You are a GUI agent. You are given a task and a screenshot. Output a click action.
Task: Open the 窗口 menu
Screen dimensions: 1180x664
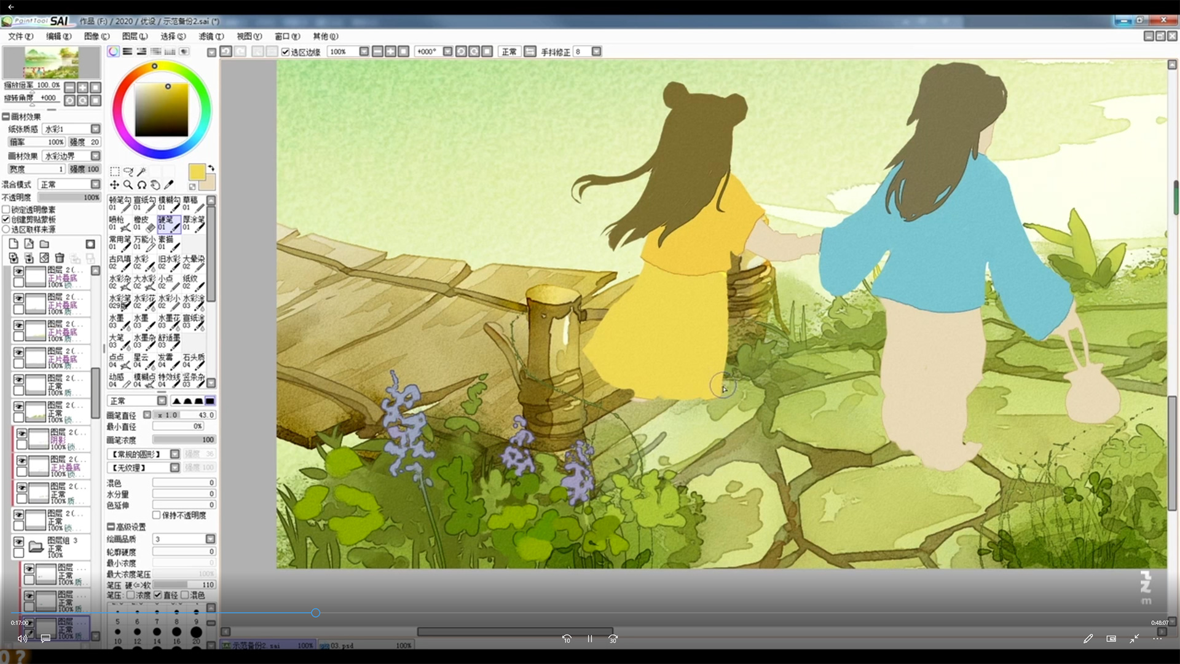(287, 36)
